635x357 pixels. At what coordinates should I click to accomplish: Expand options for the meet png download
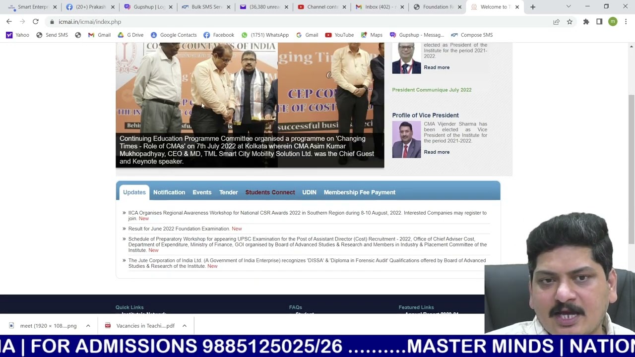click(88, 326)
